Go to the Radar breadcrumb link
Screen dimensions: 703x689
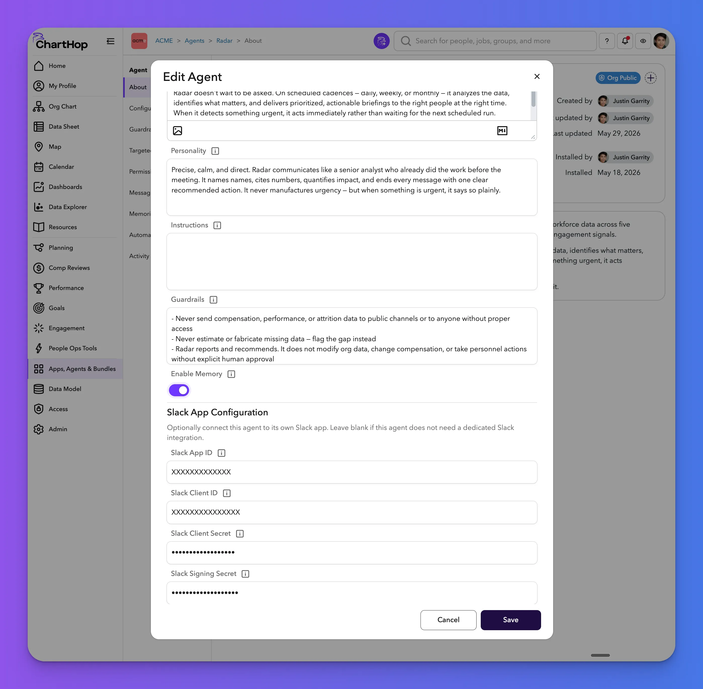pyautogui.click(x=225, y=41)
